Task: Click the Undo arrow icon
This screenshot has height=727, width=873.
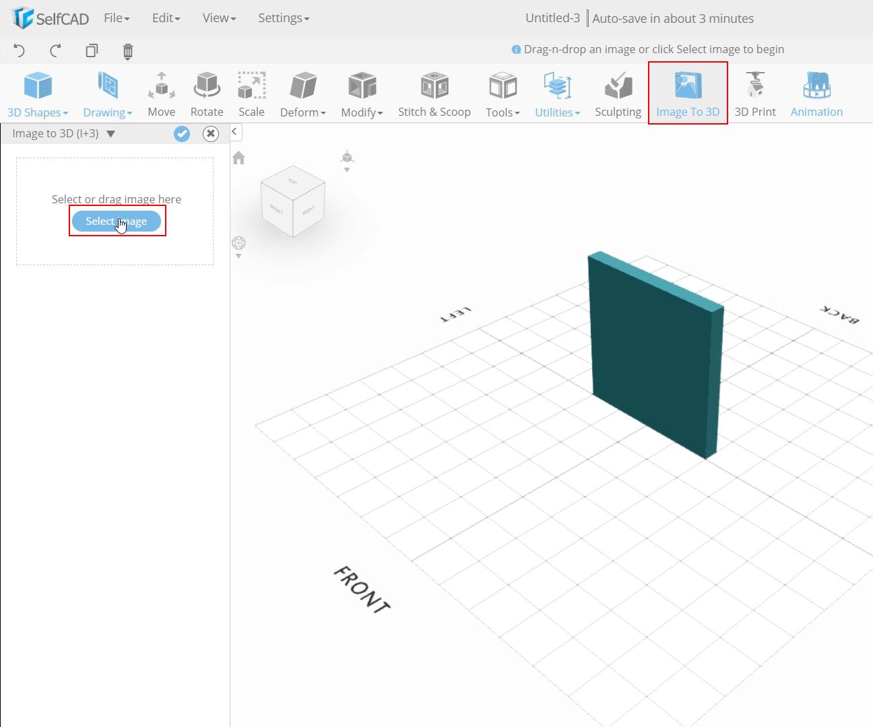Action: click(x=19, y=50)
